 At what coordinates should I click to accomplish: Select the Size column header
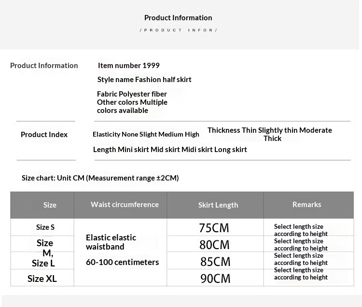50,205
